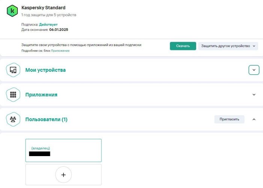The width and height of the screenshot is (263, 188).
Task: Expand the Приложения section chevron
Action: (254, 95)
